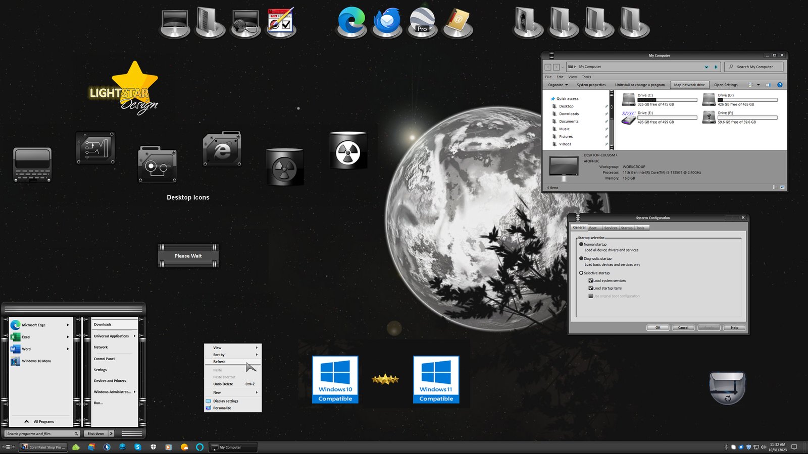Open Corel Paint Shop Pro taskbar button
The width and height of the screenshot is (808, 454).
pos(43,447)
